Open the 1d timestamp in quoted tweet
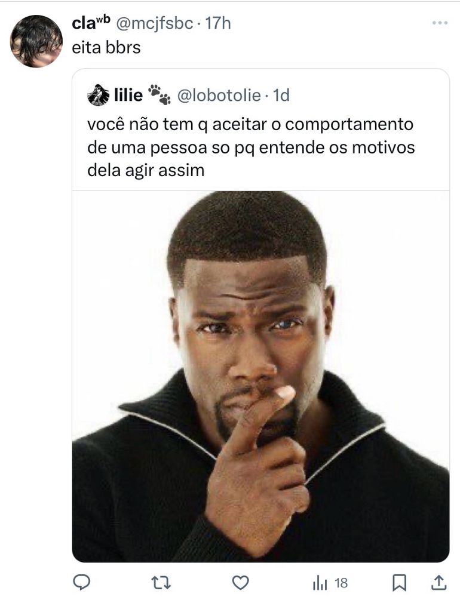This screenshot has height=597, width=460. [281, 95]
